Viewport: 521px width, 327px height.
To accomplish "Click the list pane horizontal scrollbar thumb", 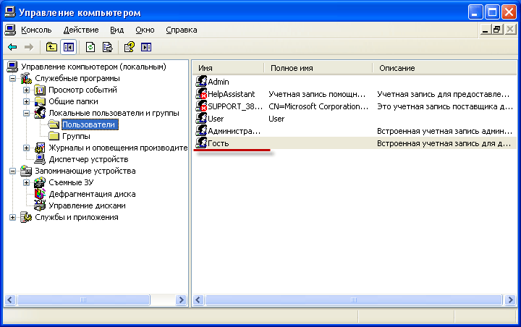I will [354, 300].
